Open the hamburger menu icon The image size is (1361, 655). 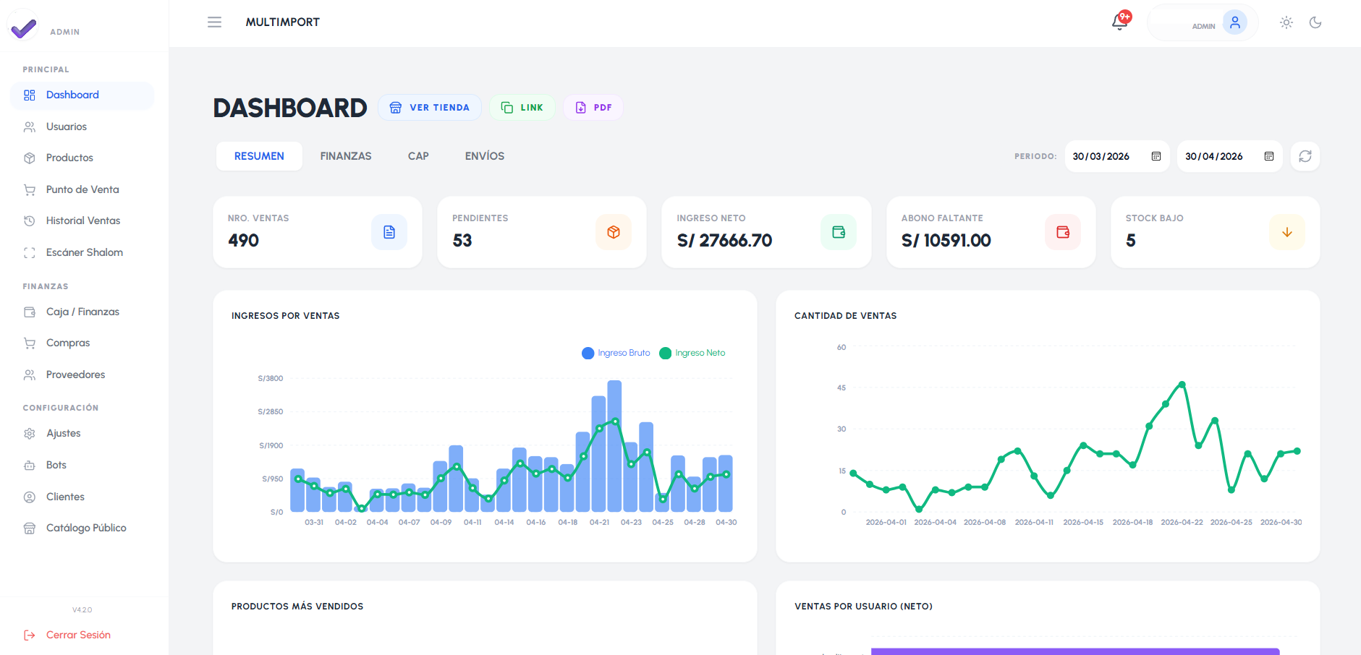[214, 22]
